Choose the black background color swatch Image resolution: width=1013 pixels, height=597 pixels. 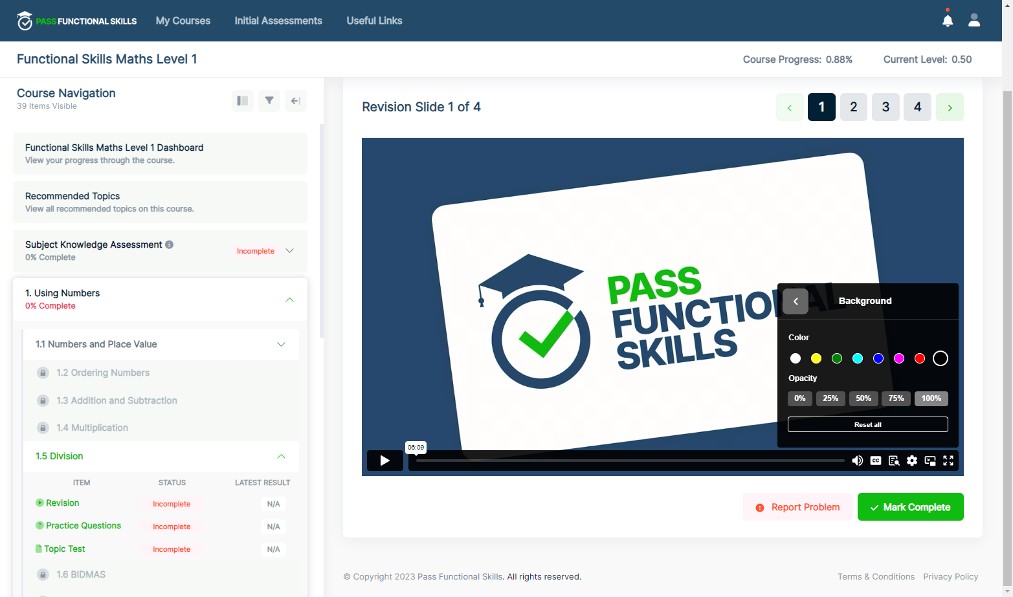[x=941, y=358]
